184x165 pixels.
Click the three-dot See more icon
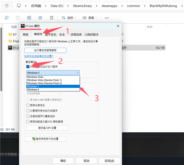pos(107,18)
